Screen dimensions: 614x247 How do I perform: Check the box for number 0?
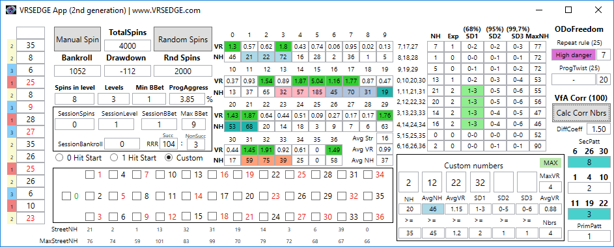coord(66,196)
